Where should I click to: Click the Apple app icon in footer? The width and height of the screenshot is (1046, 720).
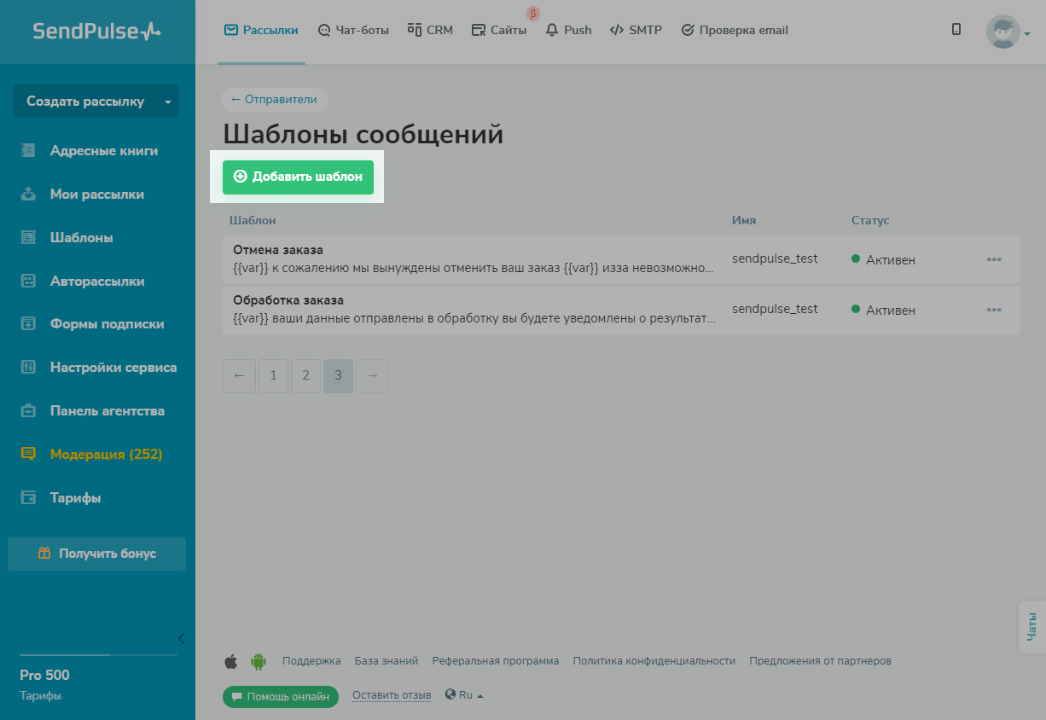[230, 661]
